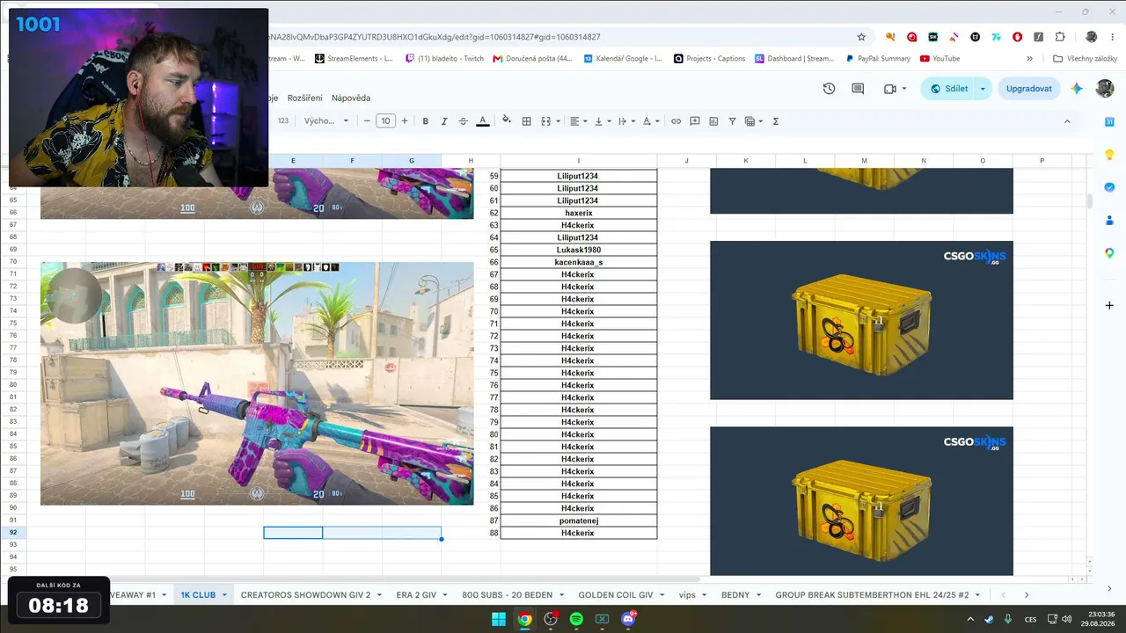Insert a link via toolbar

pyautogui.click(x=676, y=121)
